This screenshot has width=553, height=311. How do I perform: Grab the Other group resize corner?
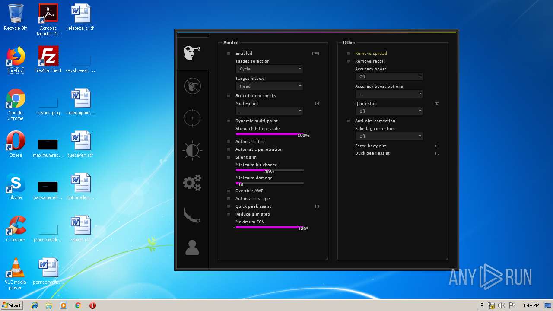coord(446,258)
